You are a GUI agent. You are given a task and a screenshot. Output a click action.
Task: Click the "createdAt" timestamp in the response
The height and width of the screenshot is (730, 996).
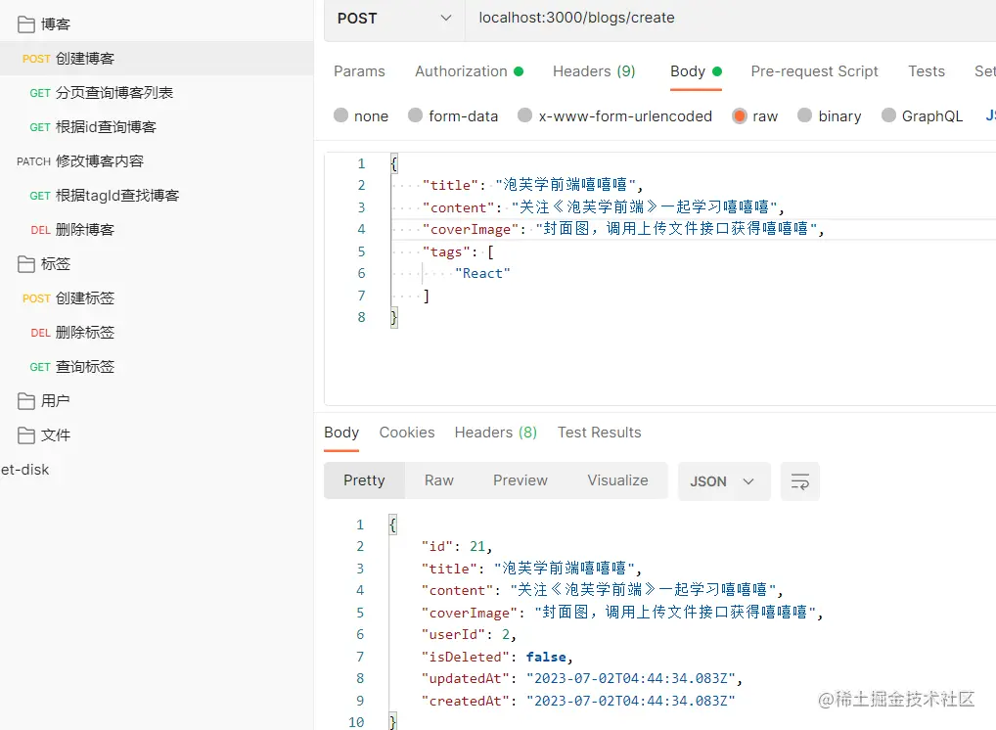pyautogui.click(x=631, y=701)
